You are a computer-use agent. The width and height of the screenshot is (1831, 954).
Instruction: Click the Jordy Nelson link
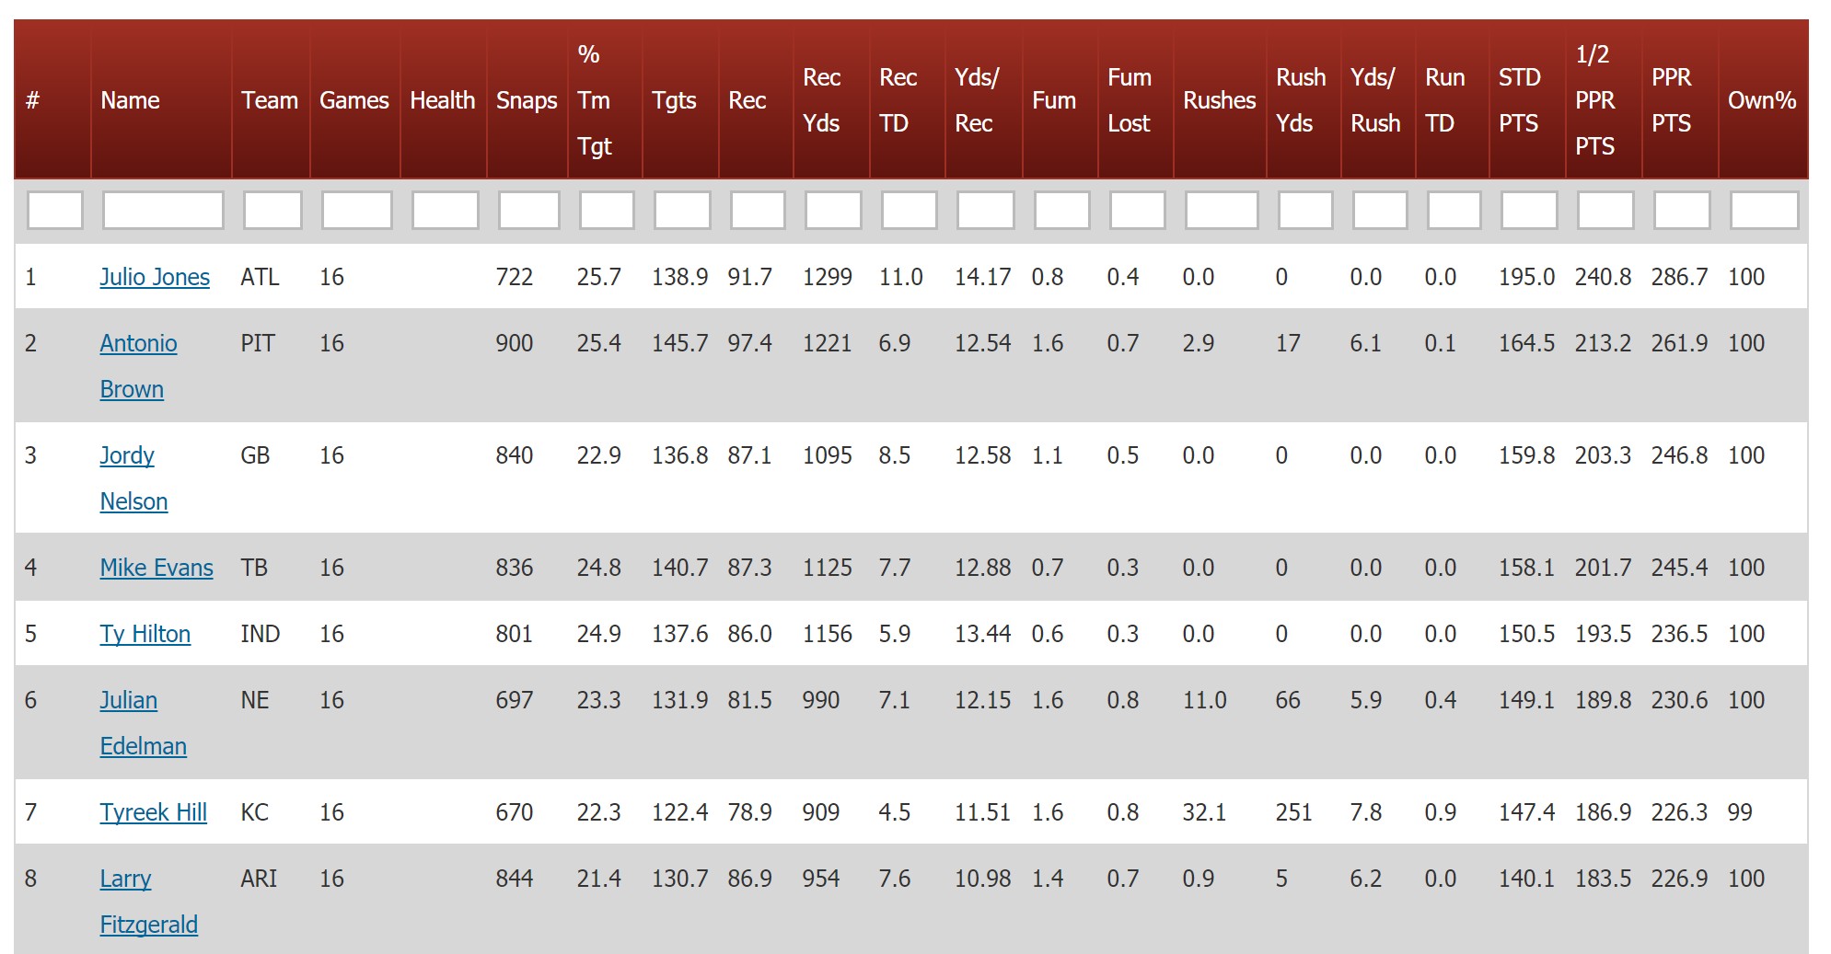(x=127, y=456)
